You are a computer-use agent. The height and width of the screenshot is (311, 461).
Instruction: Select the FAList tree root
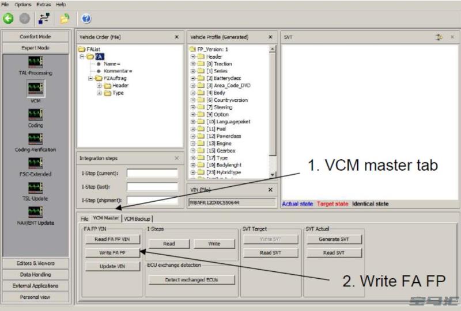coord(93,49)
